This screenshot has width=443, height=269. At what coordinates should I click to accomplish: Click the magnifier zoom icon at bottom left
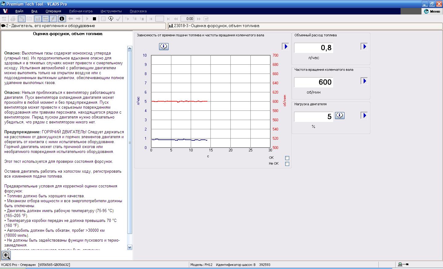tap(6, 255)
